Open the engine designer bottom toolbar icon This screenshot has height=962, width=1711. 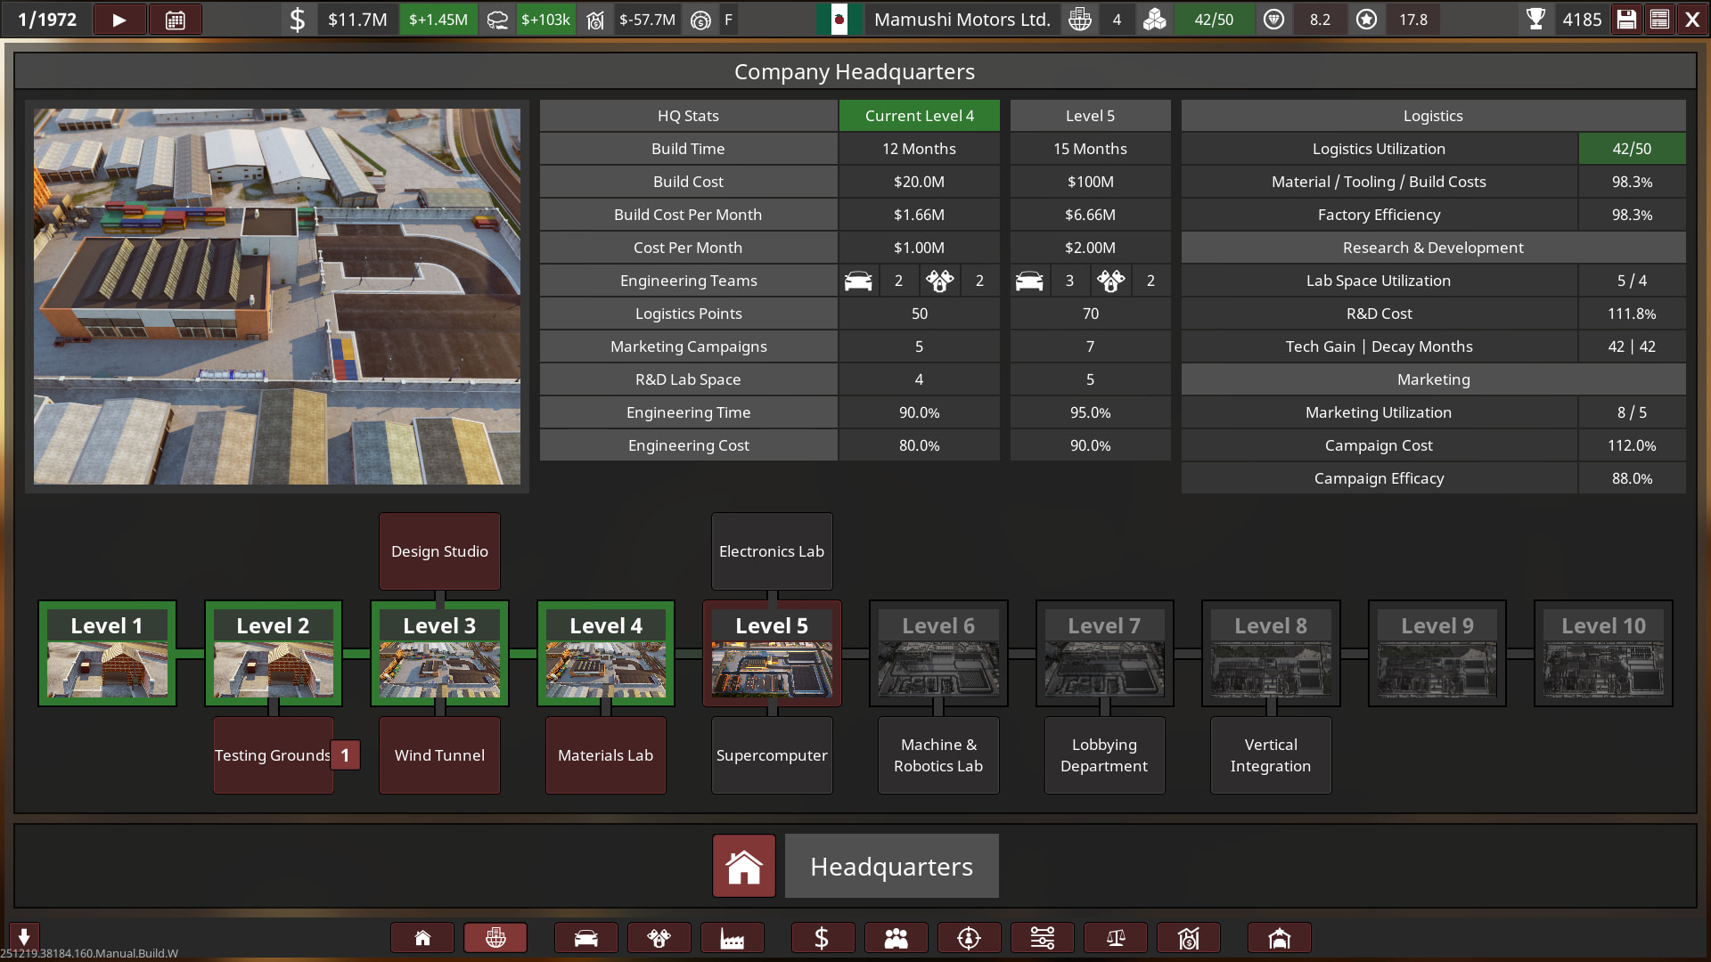(659, 938)
